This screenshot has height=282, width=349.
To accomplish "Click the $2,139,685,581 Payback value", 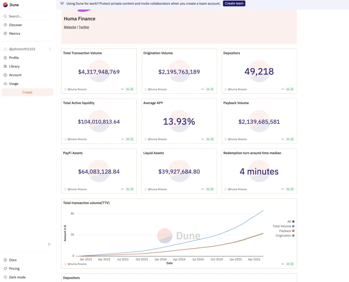I will tap(259, 122).
